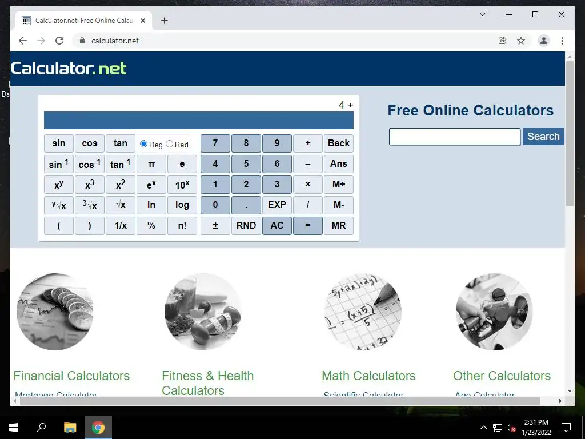The width and height of the screenshot is (585, 439).
Task: Click the 10 to the x key
Action: (x=182, y=185)
